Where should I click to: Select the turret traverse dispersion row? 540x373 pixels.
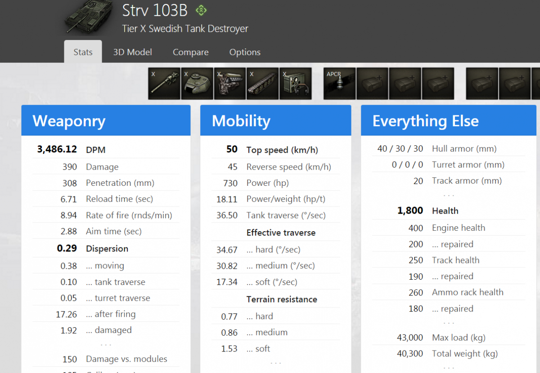[106, 298]
